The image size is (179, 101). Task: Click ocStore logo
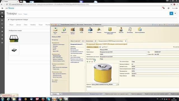10,8
